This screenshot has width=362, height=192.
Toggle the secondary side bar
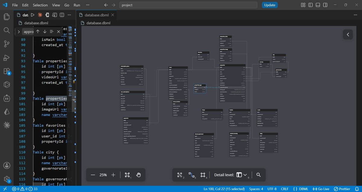[325, 5]
